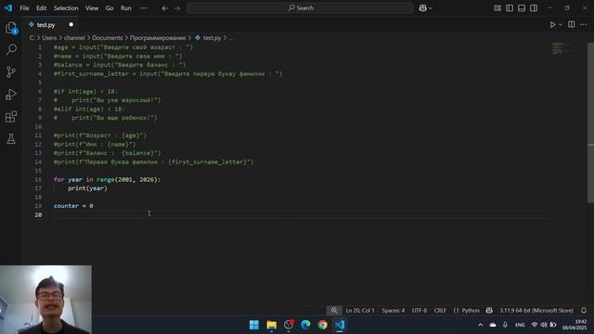Open the View menu

coord(92,8)
